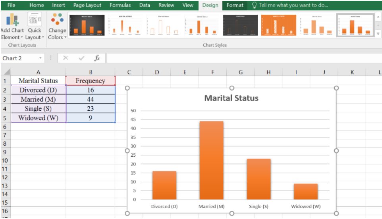Click the Widowed (W) cell
The image size is (382, 219).
pos(38,118)
